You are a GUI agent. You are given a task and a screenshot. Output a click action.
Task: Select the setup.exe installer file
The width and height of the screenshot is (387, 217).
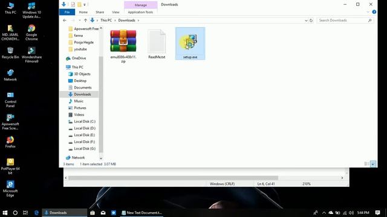tap(190, 44)
